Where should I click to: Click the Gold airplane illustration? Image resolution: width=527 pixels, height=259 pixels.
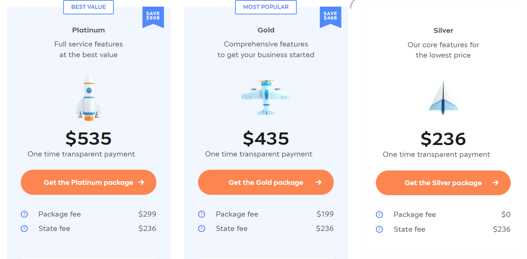[x=266, y=97]
